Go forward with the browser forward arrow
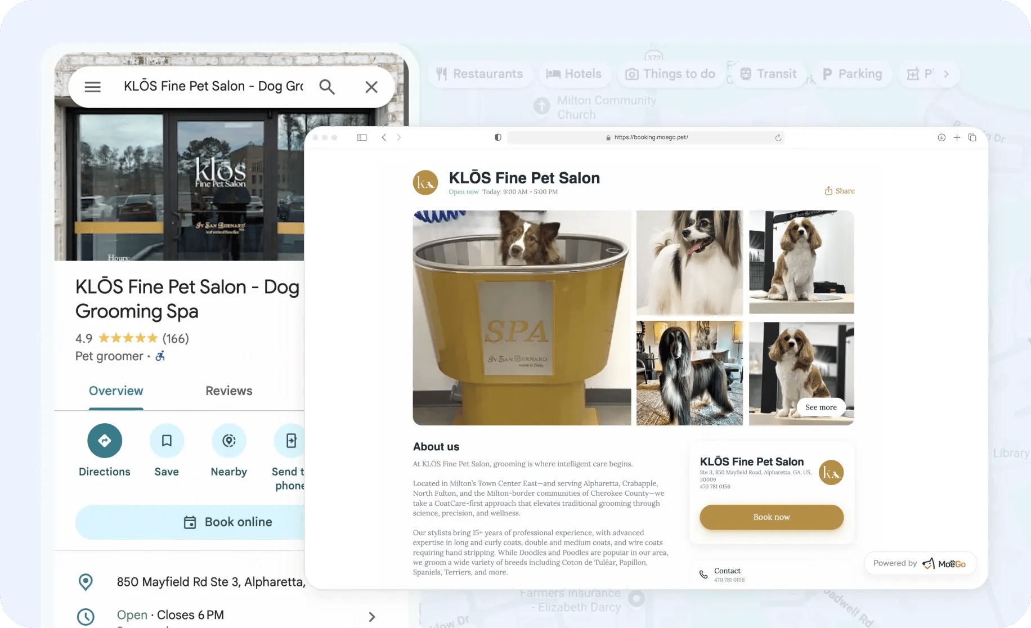Image resolution: width=1031 pixels, height=628 pixels. (399, 137)
